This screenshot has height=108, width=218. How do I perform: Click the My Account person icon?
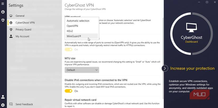click(x=11, y=36)
